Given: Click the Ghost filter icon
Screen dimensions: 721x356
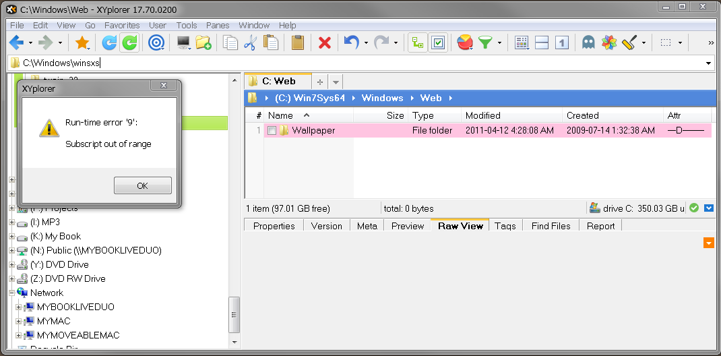Looking at the screenshot, I should coord(588,43).
